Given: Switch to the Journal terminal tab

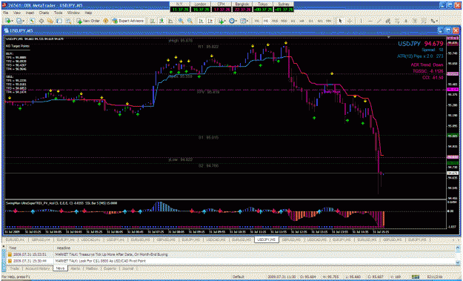Looking at the screenshot, I should (127, 268).
